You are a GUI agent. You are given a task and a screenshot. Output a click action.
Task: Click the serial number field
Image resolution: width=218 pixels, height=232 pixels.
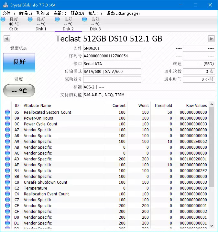tap(112, 56)
